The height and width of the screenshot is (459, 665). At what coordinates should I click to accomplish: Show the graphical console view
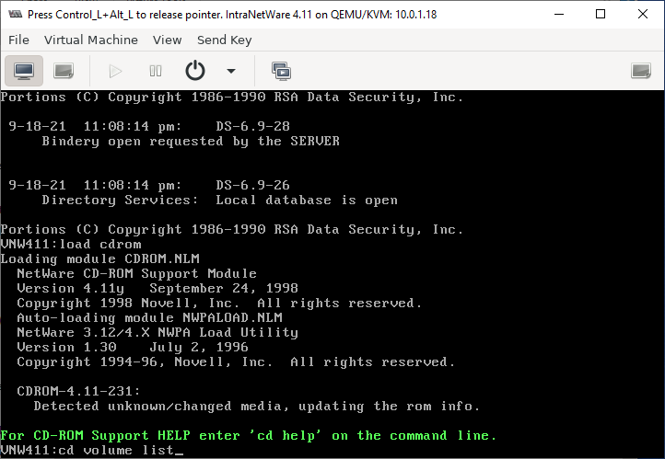point(24,71)
